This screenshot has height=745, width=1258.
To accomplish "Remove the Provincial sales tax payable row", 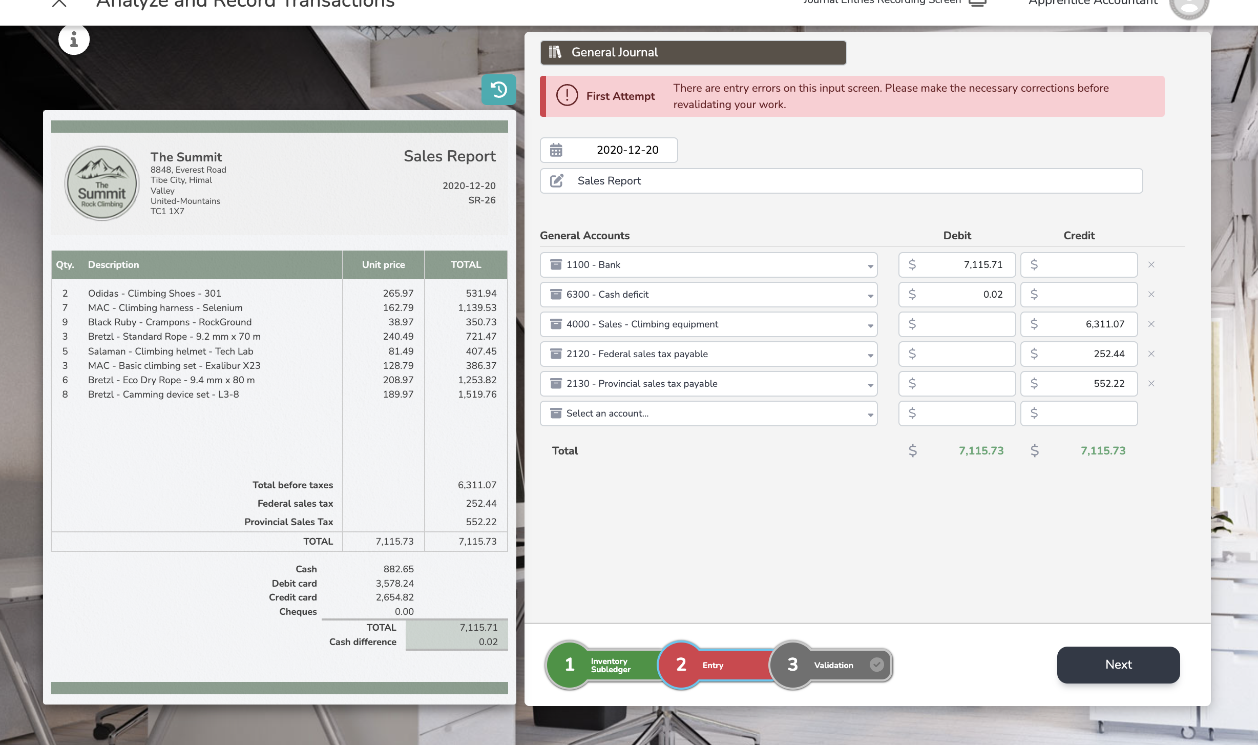I will (x=1151, y=384).
